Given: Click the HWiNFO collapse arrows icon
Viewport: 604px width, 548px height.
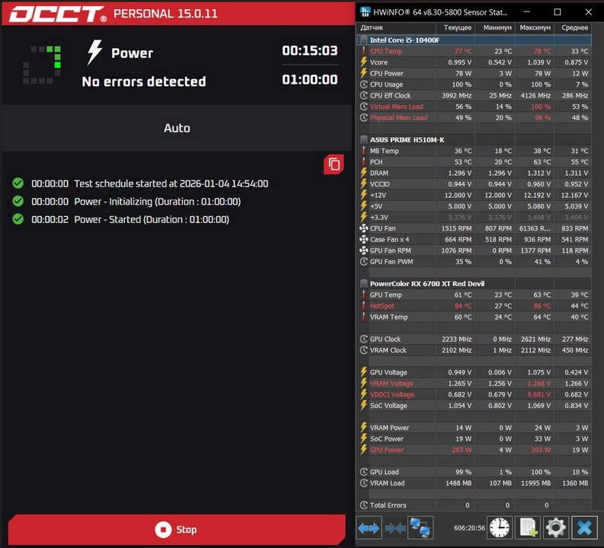Looking at the screenshot, I should (x=395, y=527).
